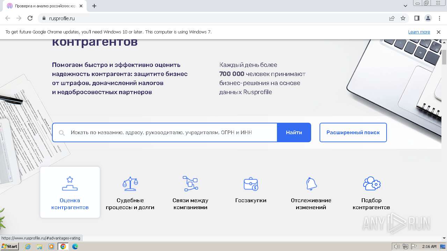Reload the rusprofile.ru page

coord(30,18)
